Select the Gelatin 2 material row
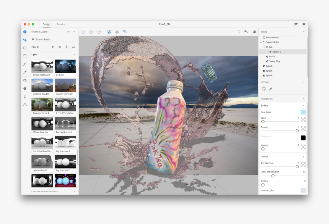This screenshot has width=329, height=224. (282, 52)
